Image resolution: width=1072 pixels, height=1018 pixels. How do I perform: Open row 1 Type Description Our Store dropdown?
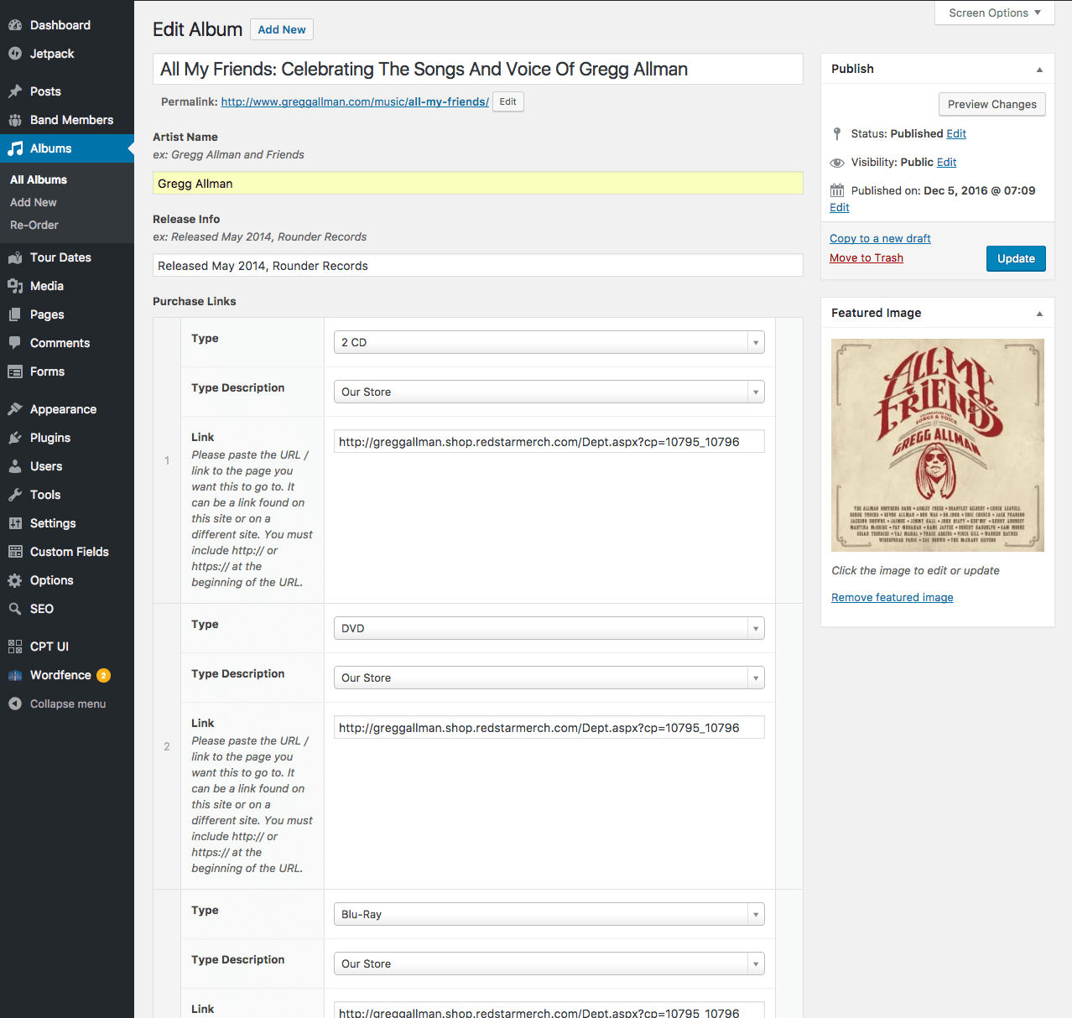tap(549, 392)
